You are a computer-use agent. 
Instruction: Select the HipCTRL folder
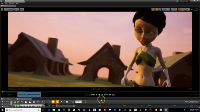pos(5,106)
